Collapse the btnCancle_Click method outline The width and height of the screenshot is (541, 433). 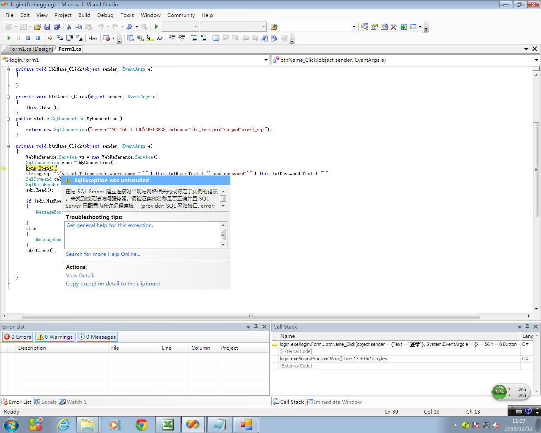pos(8,97)
